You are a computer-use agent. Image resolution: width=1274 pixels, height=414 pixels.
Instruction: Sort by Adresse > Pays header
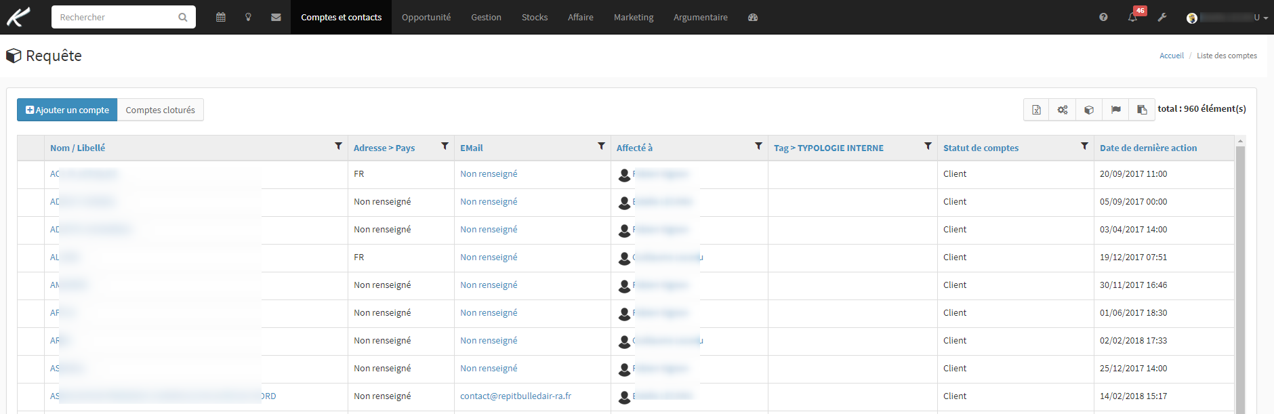click(x=384, y=148)
